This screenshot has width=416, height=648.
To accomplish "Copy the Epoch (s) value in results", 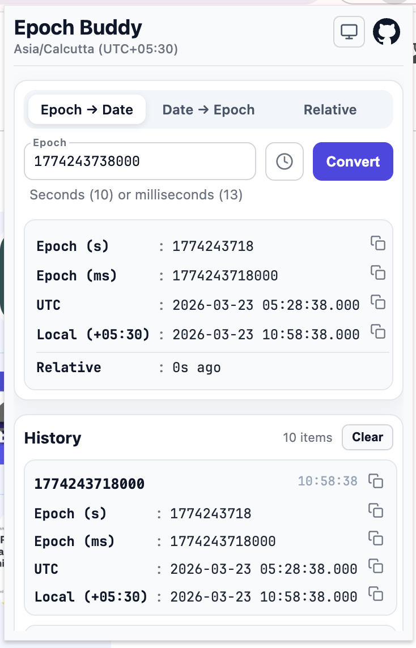I will (378, 242).
